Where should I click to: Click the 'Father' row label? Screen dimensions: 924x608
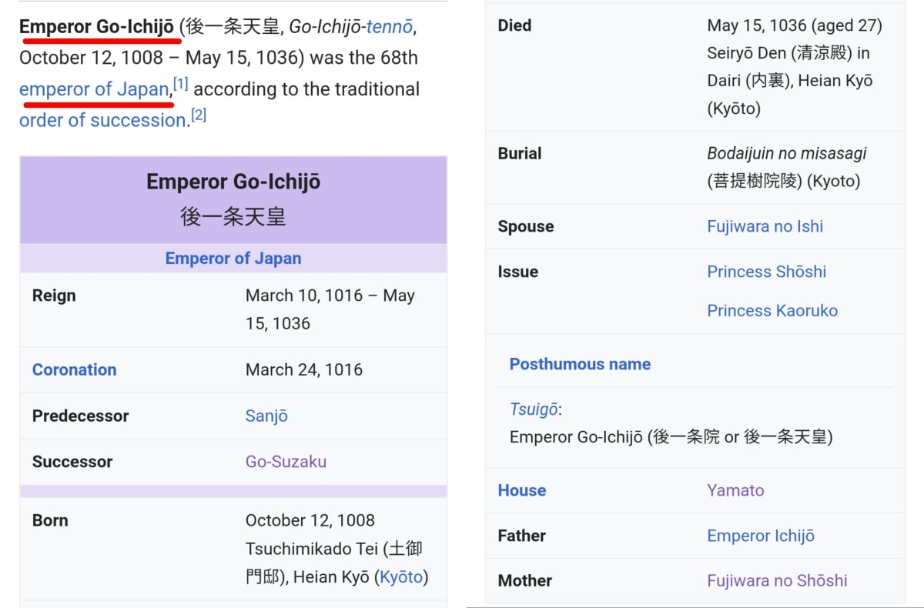[522, 536]
